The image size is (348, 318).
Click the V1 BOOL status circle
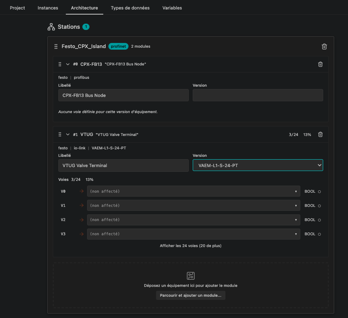(x=319, y=206)
